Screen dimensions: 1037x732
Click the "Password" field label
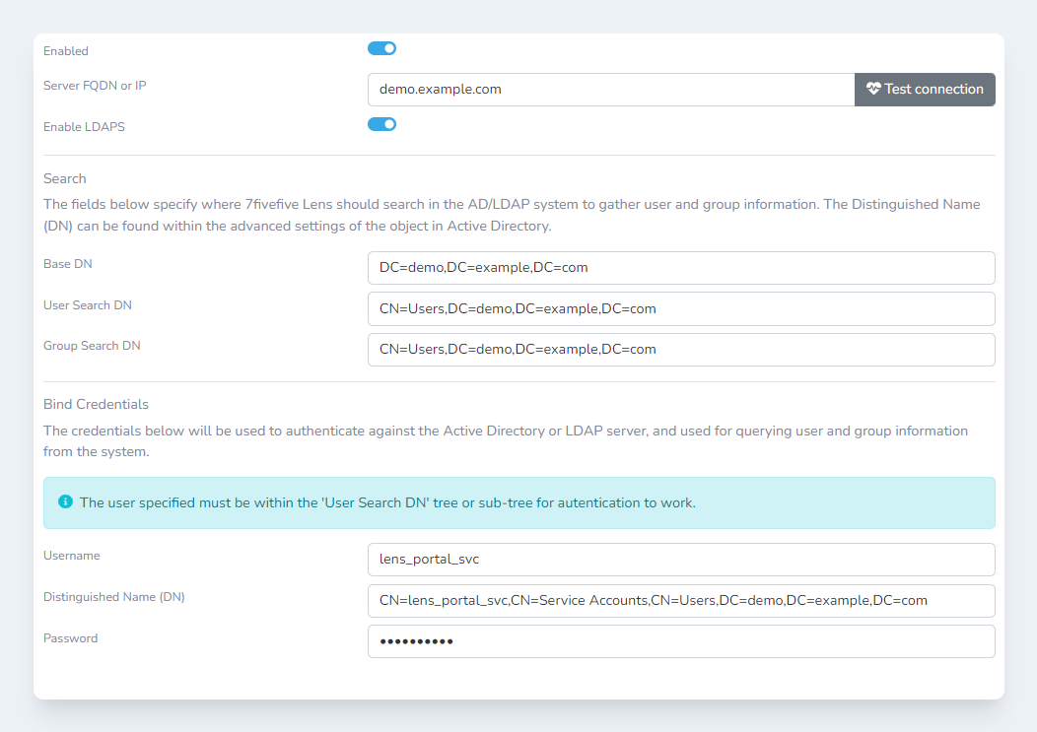pos(70,638)
